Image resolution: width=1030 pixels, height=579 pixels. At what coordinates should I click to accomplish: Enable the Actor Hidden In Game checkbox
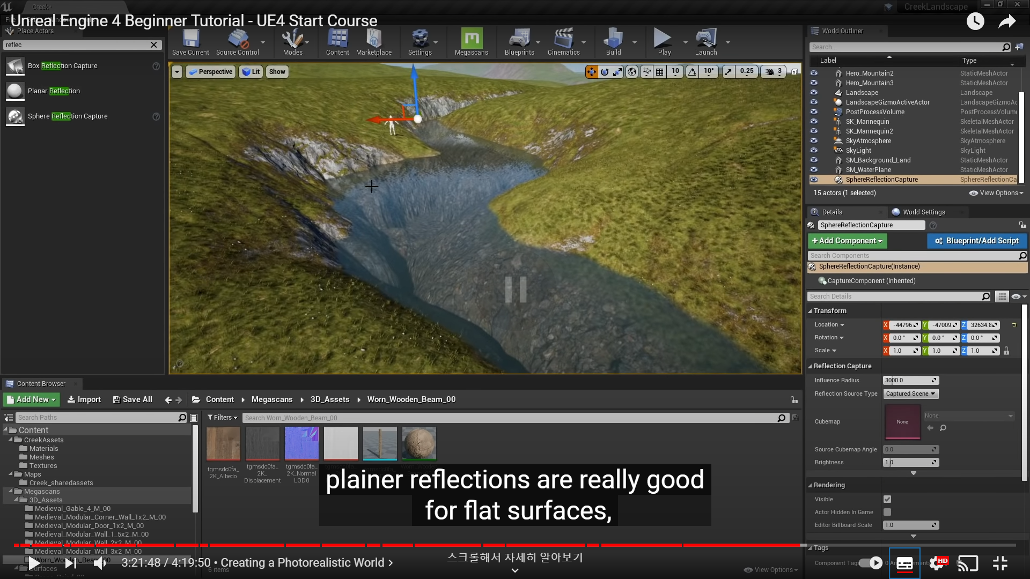887,512
